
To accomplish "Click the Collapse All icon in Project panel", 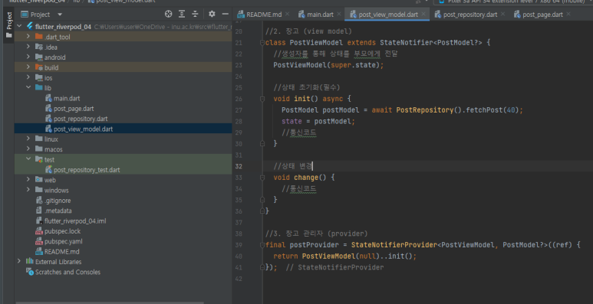I will click(x=195, y=15).
